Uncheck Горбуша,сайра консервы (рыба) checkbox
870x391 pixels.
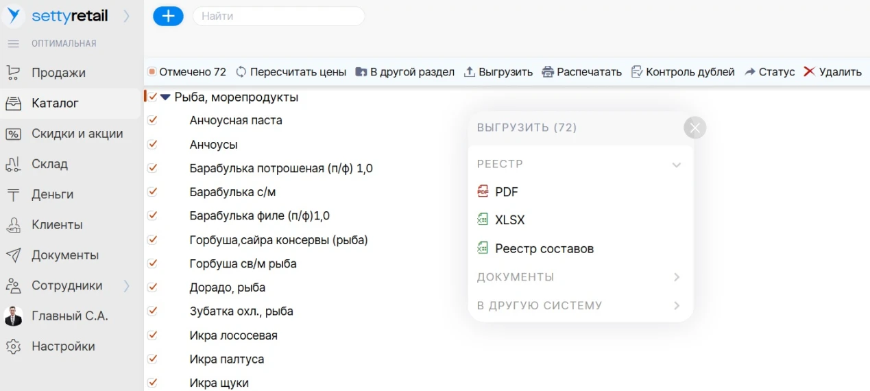coord(153,239)
